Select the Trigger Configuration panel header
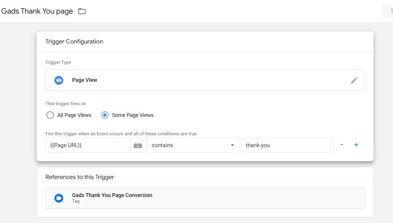This screenshot has height=223, width=393. point(74,41)
